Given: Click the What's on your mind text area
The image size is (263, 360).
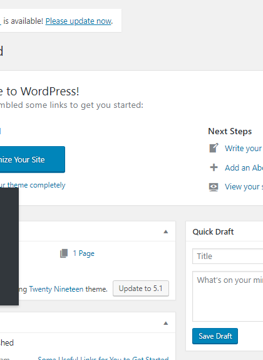Looking at the screenshot, I should [228, 296].
